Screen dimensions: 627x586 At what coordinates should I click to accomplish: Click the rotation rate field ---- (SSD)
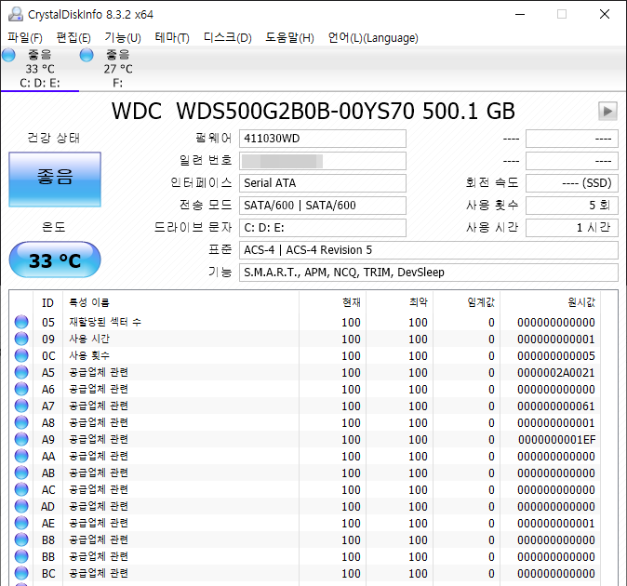(572, 183)
